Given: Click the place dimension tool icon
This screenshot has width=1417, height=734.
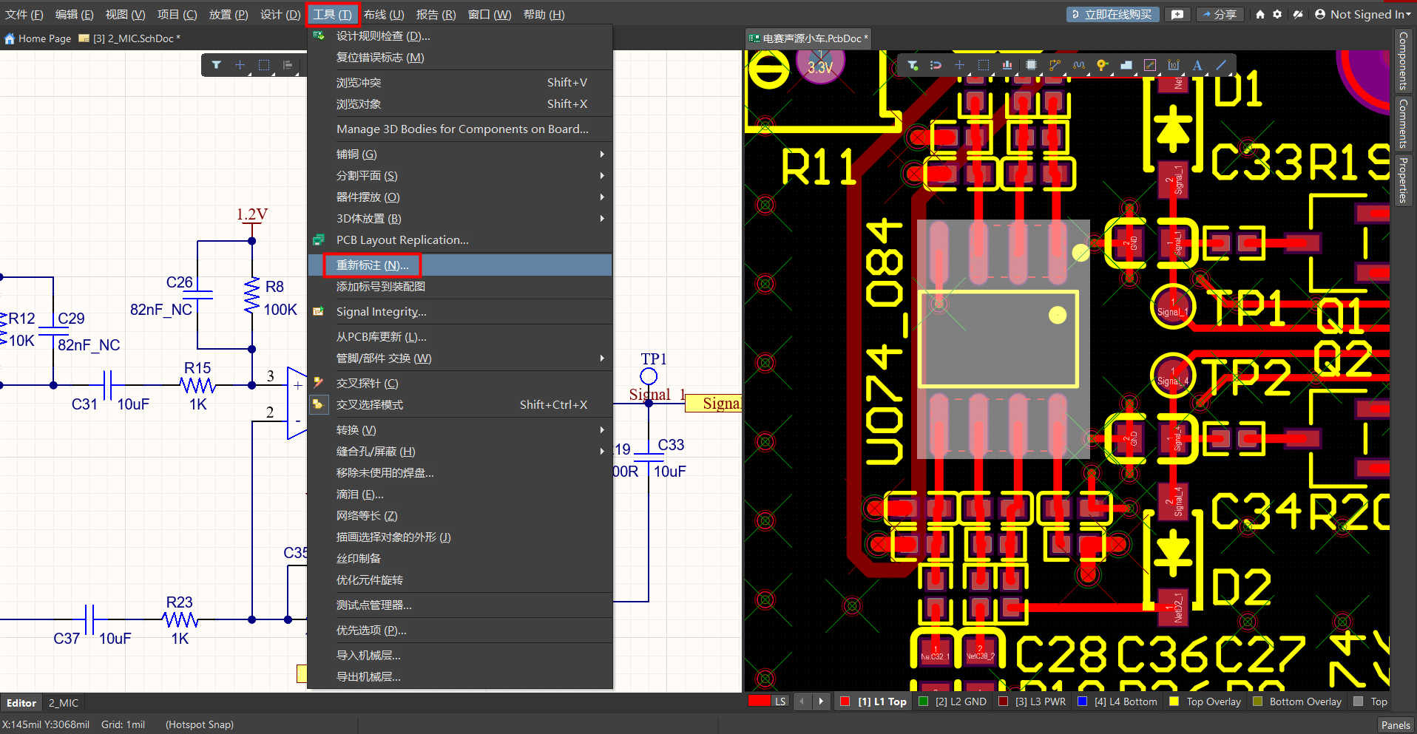Looking at the screenshot, I should [x=1174, y=65].
